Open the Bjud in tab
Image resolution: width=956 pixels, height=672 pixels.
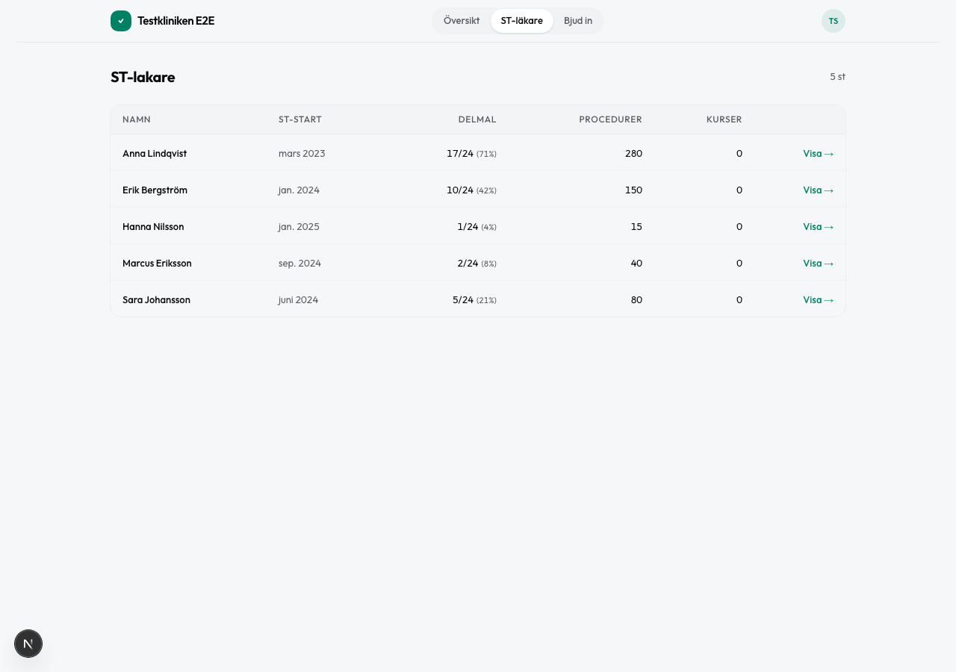tap(577, 21)
